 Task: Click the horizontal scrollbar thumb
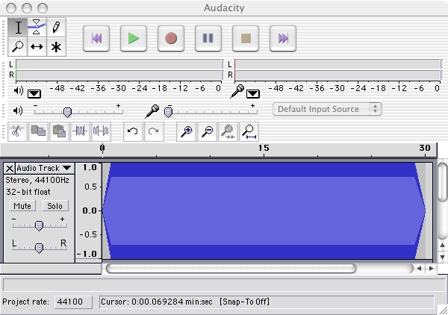[231, 268]
